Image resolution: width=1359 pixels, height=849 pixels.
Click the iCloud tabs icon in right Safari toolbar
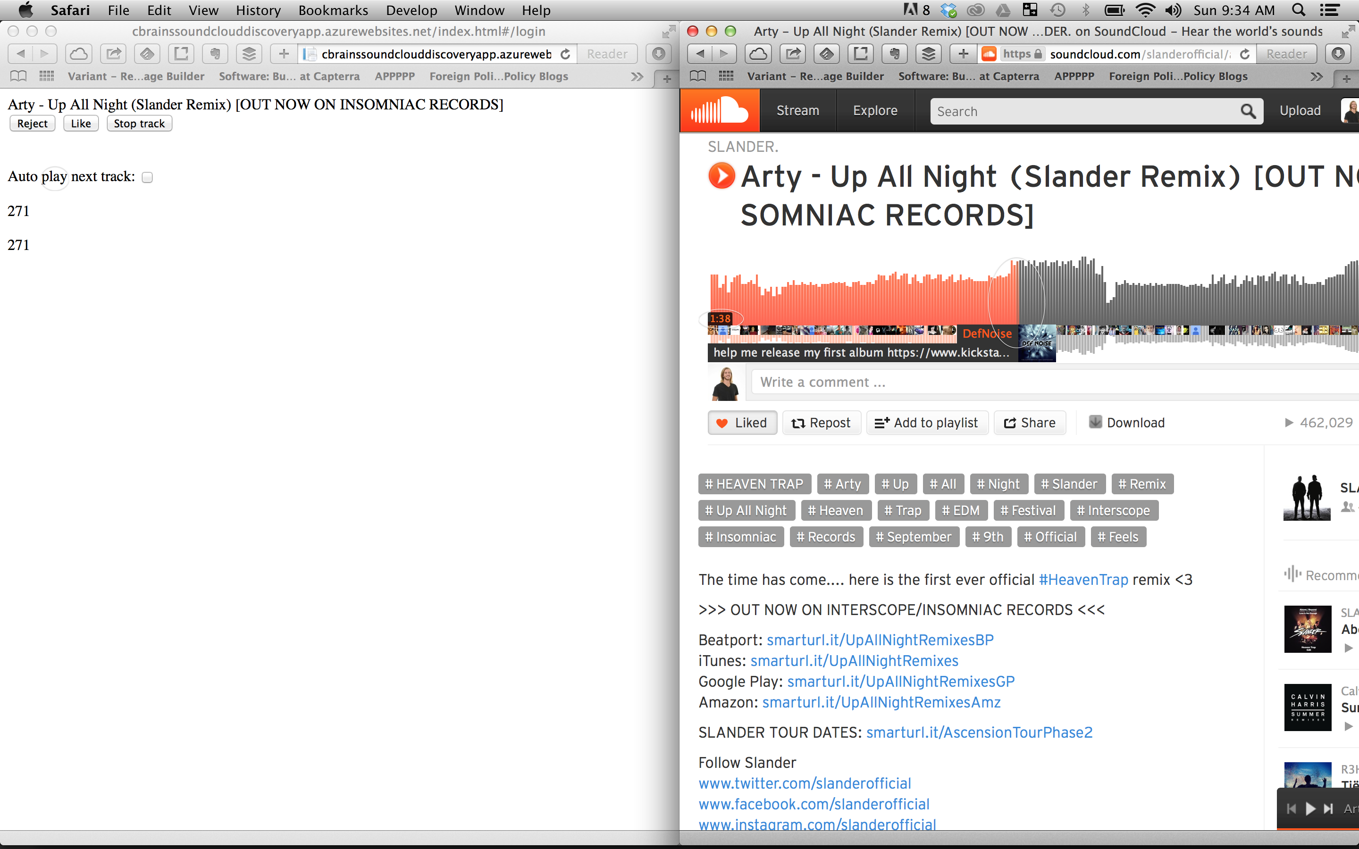[758, 54]
